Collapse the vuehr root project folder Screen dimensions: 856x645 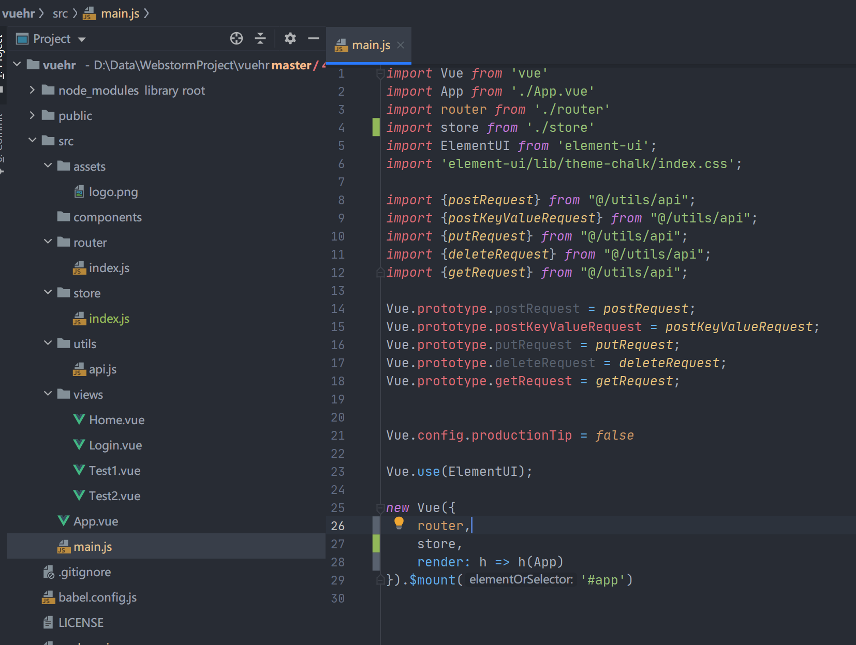17,65
